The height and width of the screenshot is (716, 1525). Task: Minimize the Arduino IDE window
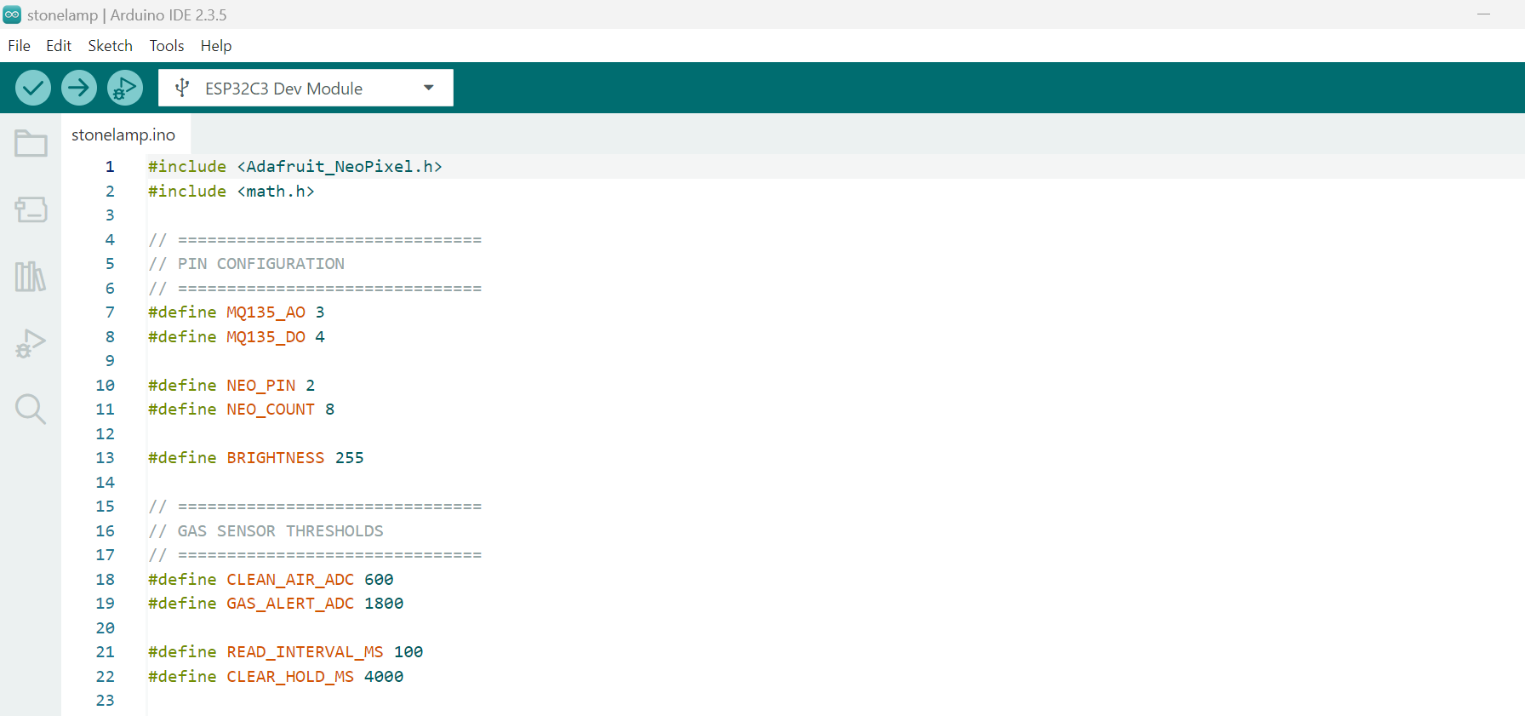tap(1484, 14)
